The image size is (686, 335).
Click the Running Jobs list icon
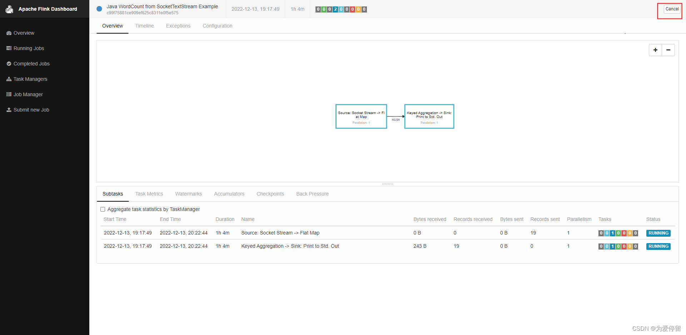coord(9,48)
